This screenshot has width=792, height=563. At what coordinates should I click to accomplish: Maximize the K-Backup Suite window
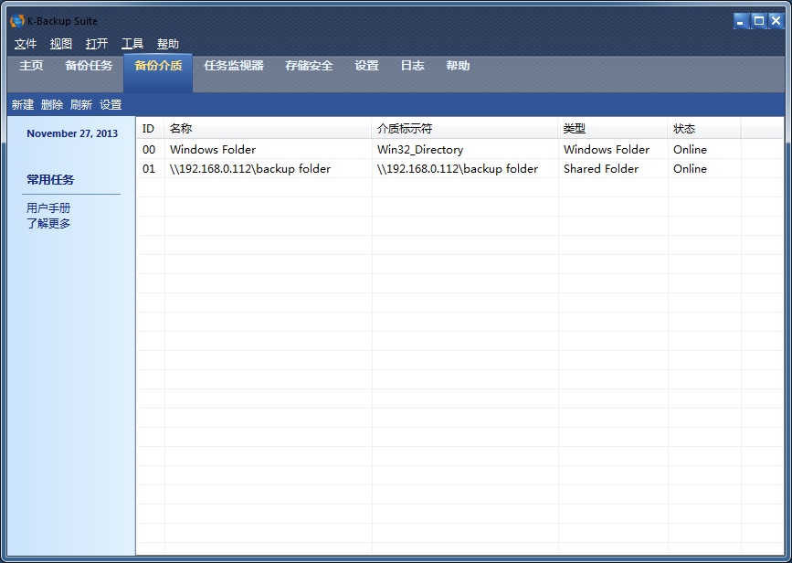(758, 21)
